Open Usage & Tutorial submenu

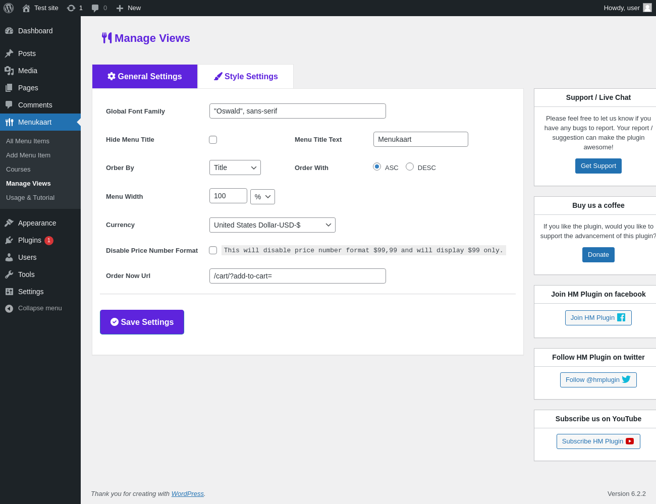(x=30, y=198)
